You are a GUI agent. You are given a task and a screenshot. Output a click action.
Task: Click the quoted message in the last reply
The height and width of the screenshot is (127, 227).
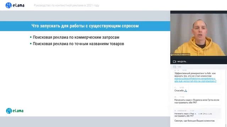pos(193,115)
